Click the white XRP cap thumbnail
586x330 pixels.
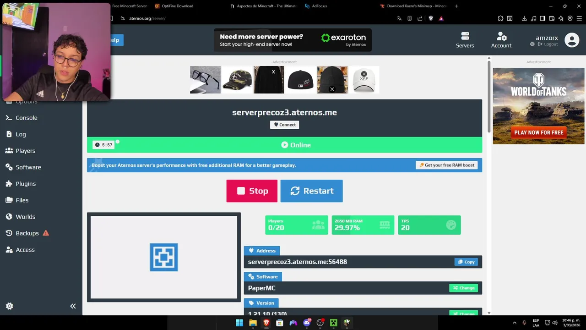point(364,80)
